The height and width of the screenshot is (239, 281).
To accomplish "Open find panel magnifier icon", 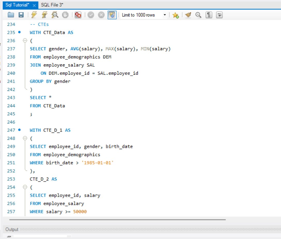I will click(198, 15).
